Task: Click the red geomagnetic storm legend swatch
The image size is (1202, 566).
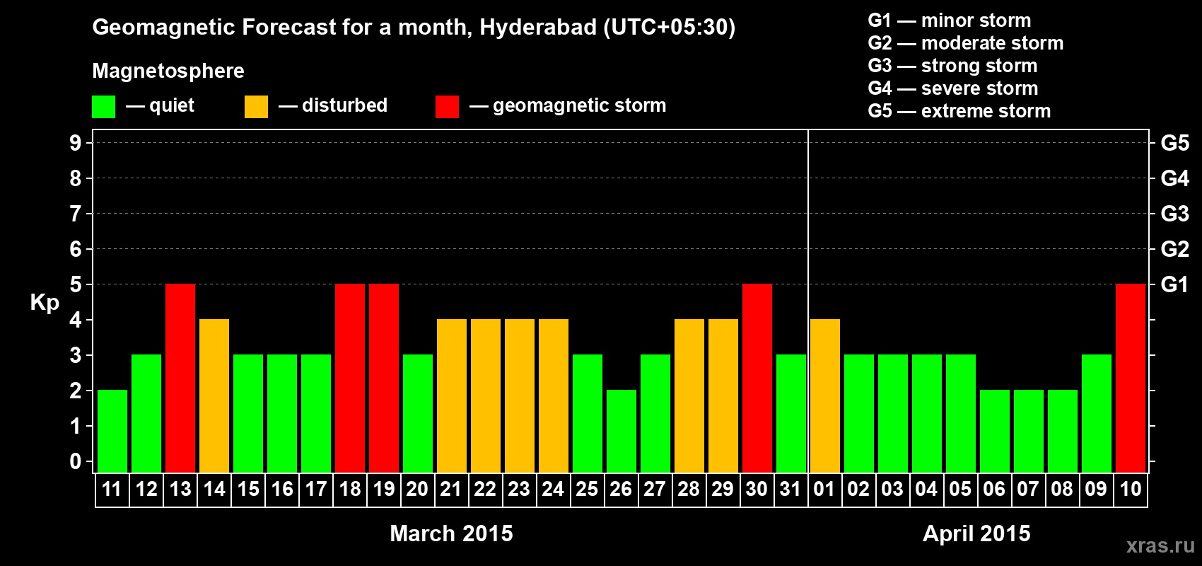Action: (447, 107)
